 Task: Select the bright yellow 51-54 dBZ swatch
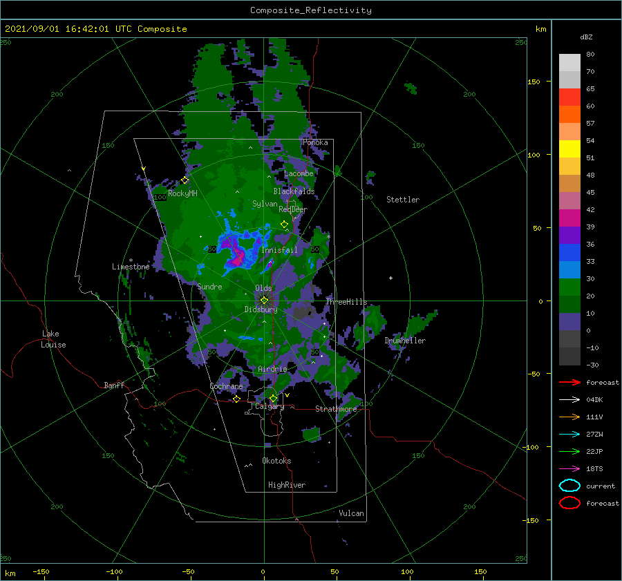pos(569,149)
